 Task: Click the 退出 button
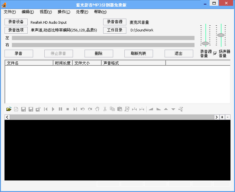(179, 54)
